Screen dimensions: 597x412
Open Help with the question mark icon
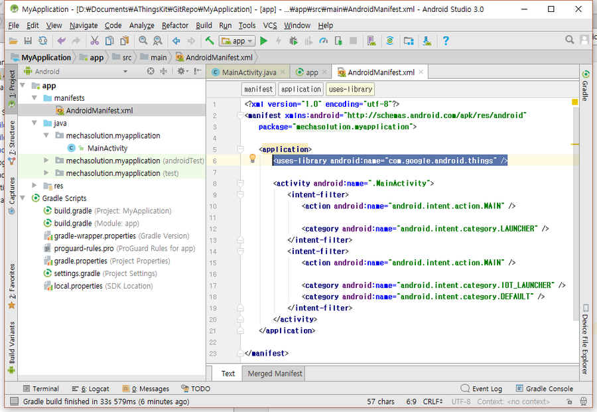tap(446, 40)
